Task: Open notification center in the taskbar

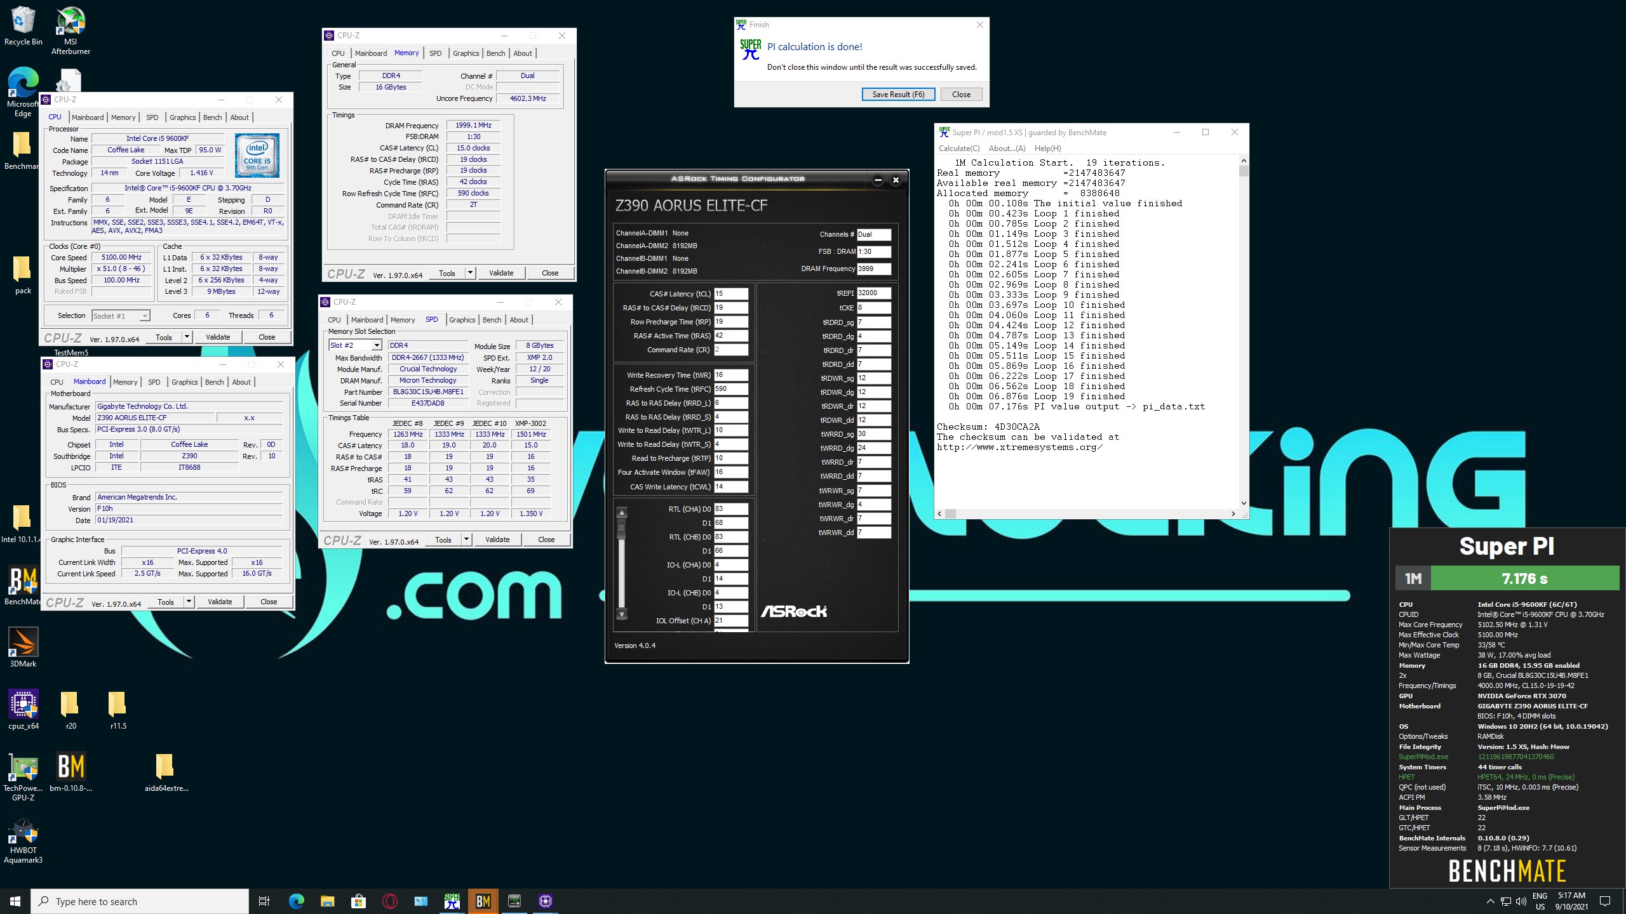Action: [x=1605, y=901]
